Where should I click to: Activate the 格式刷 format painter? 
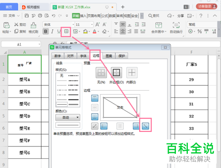click(x=34, y=28)
